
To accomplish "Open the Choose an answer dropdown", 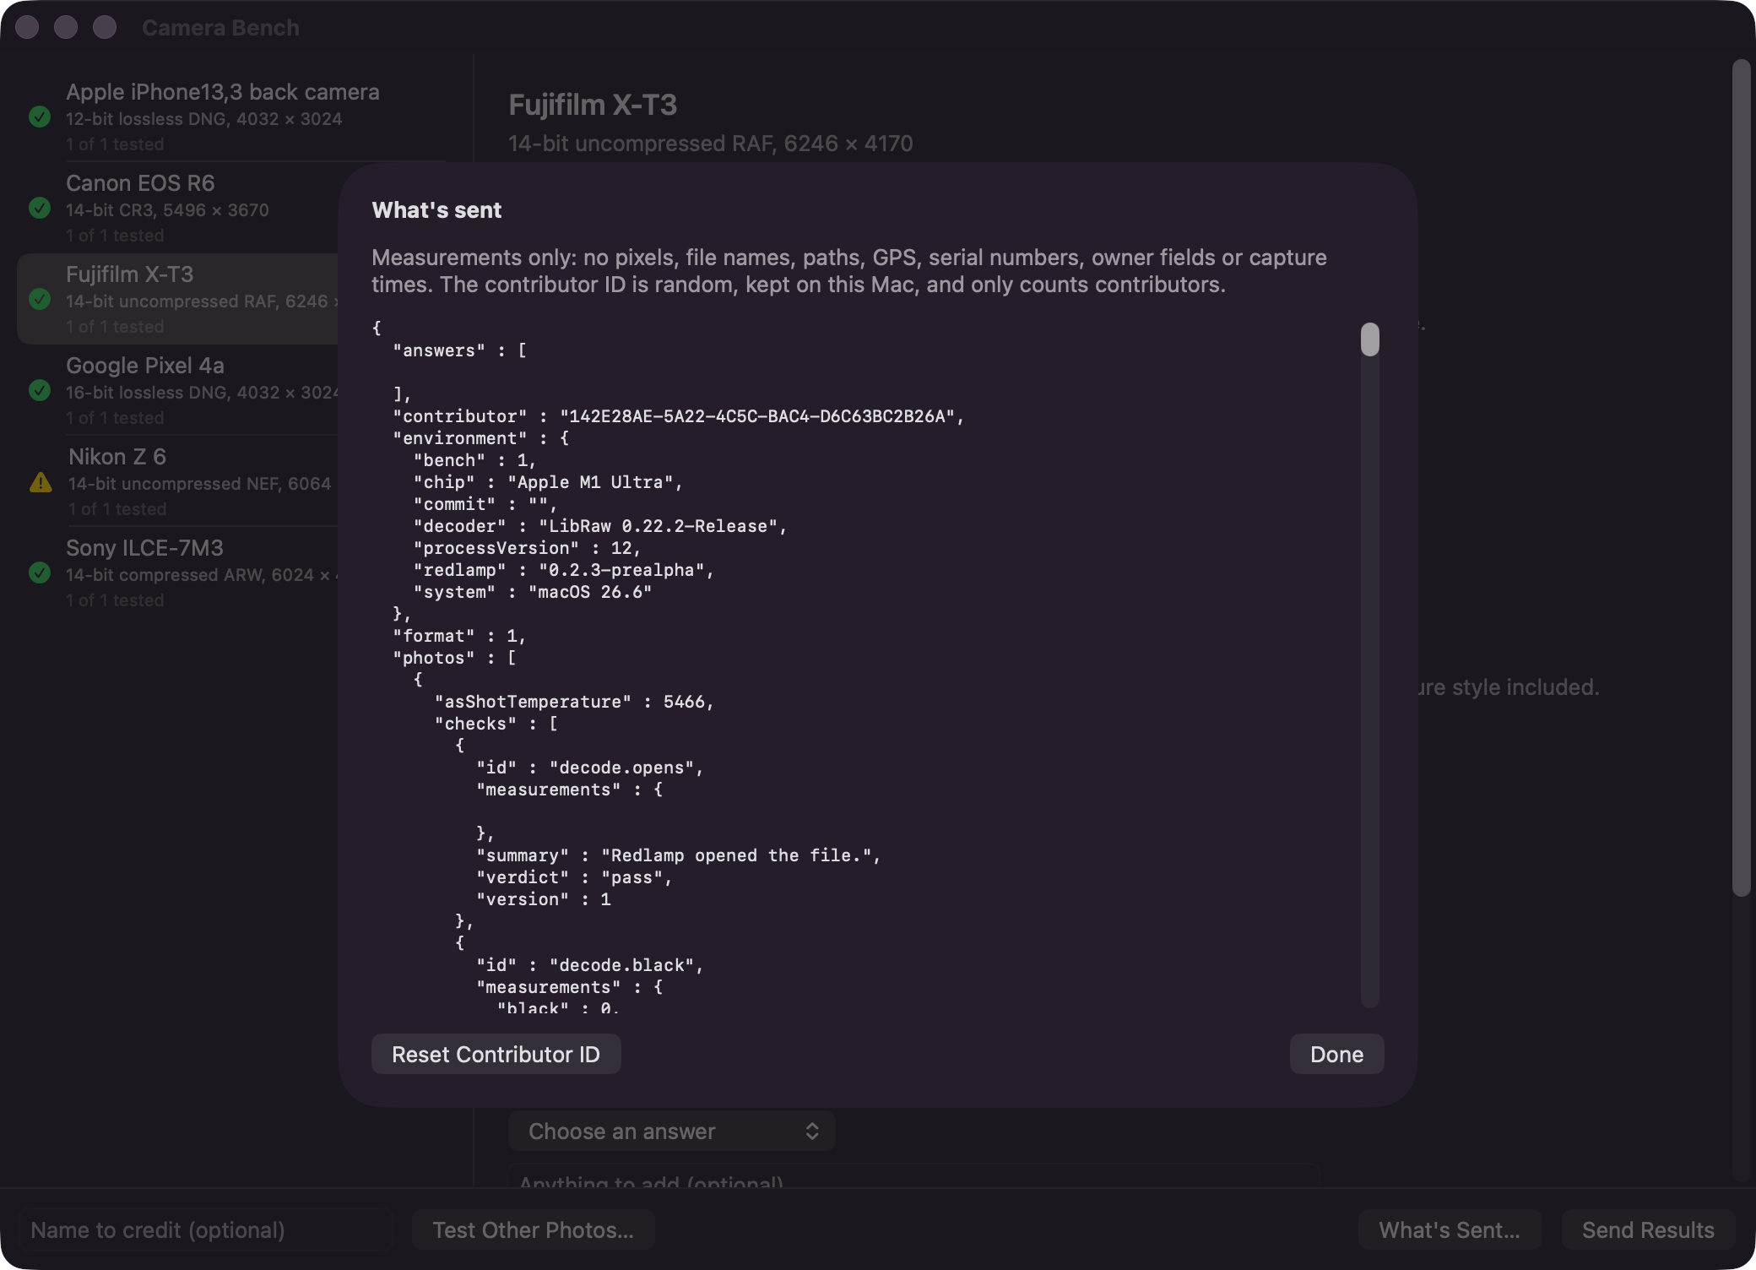I will [x=672, y=1131].
